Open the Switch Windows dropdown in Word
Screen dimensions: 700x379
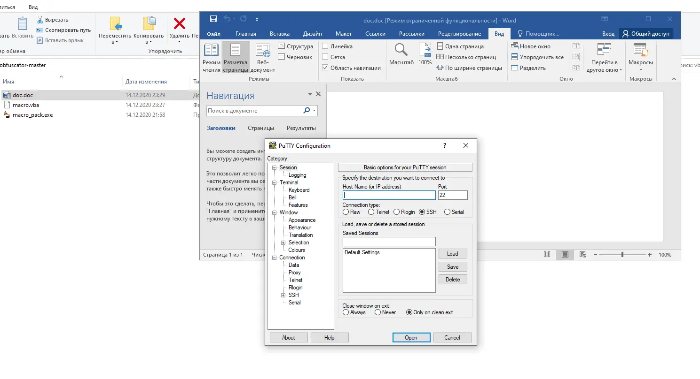[x=604, y=57]
